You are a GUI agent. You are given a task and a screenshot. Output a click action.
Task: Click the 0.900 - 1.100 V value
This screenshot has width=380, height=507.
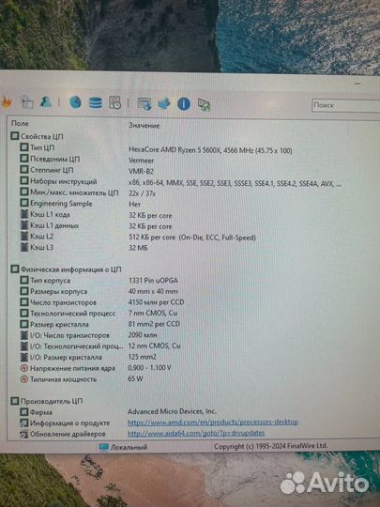click(x=149, y=368)
